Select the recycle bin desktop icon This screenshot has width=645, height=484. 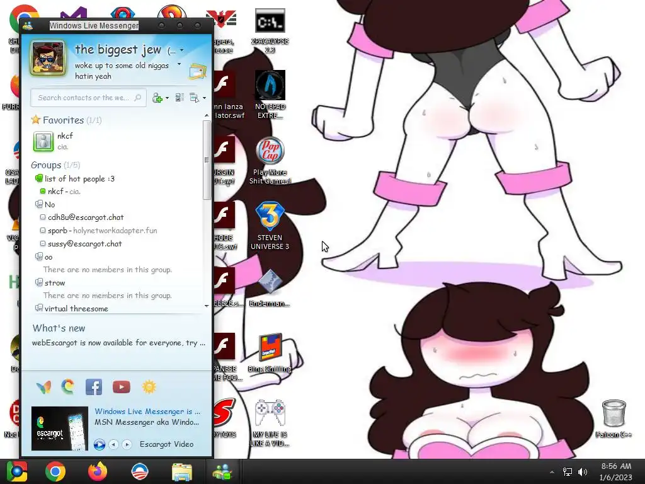click(614, 418)
